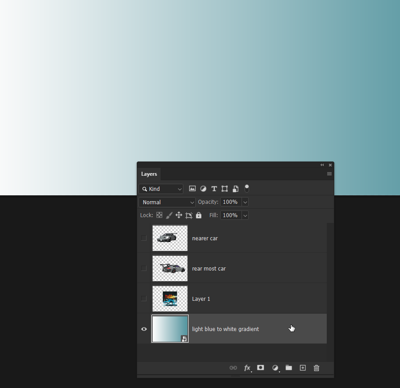
Task: Create a new adjustment layer
Action: tap(275, 368)
